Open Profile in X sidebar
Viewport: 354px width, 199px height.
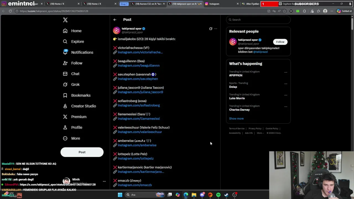(72, 127)
